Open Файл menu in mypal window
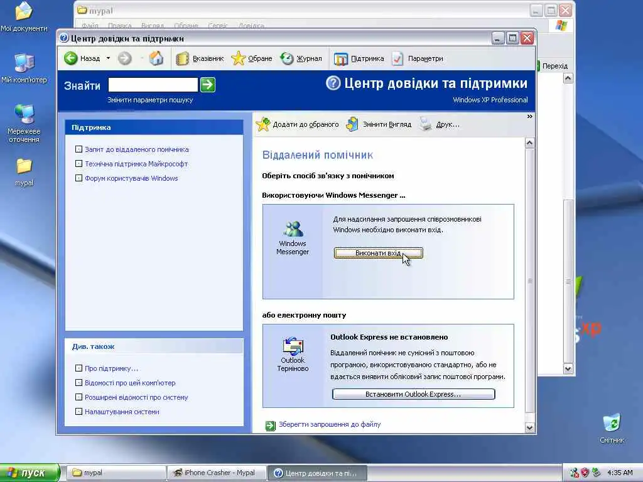This screenshot has height=482, width=643. (90, 26)
